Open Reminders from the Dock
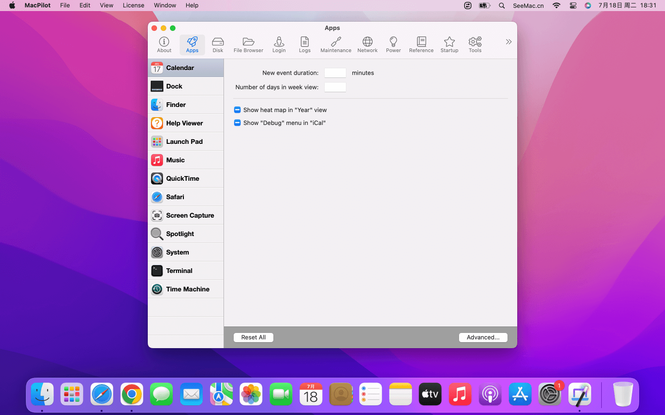The image size is (665, 415). 370,394
